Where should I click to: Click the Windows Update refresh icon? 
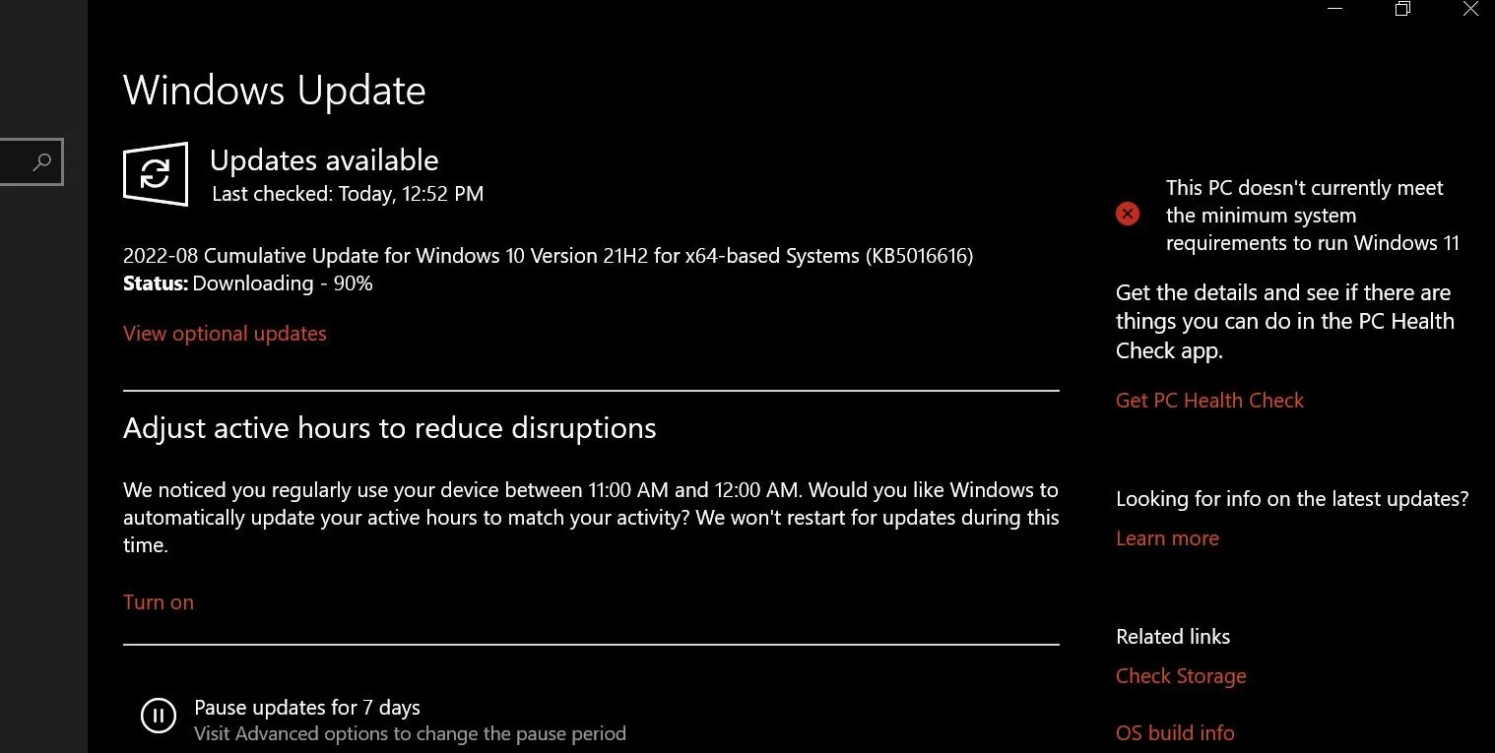click(155, 174)
